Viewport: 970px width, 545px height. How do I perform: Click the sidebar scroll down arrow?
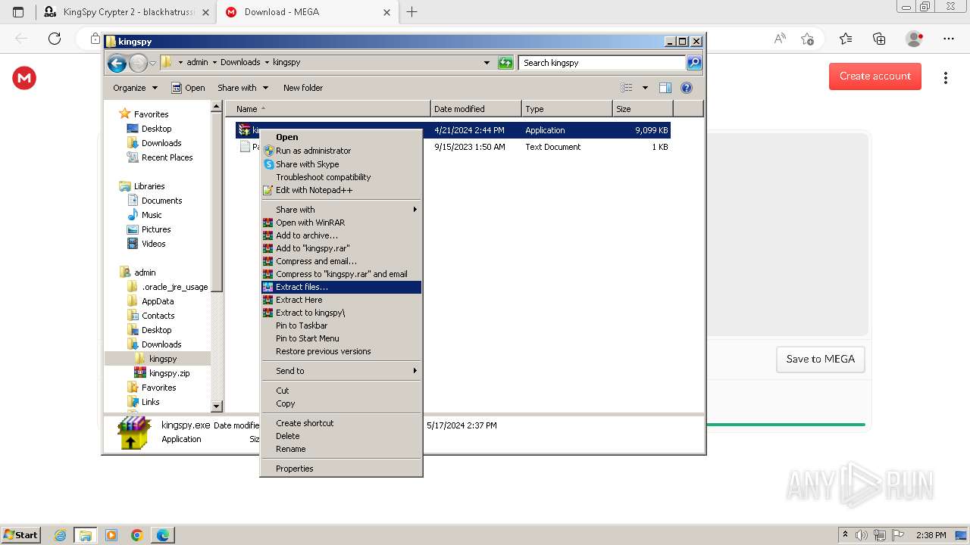pyautogui.click(x=216, y=406)
